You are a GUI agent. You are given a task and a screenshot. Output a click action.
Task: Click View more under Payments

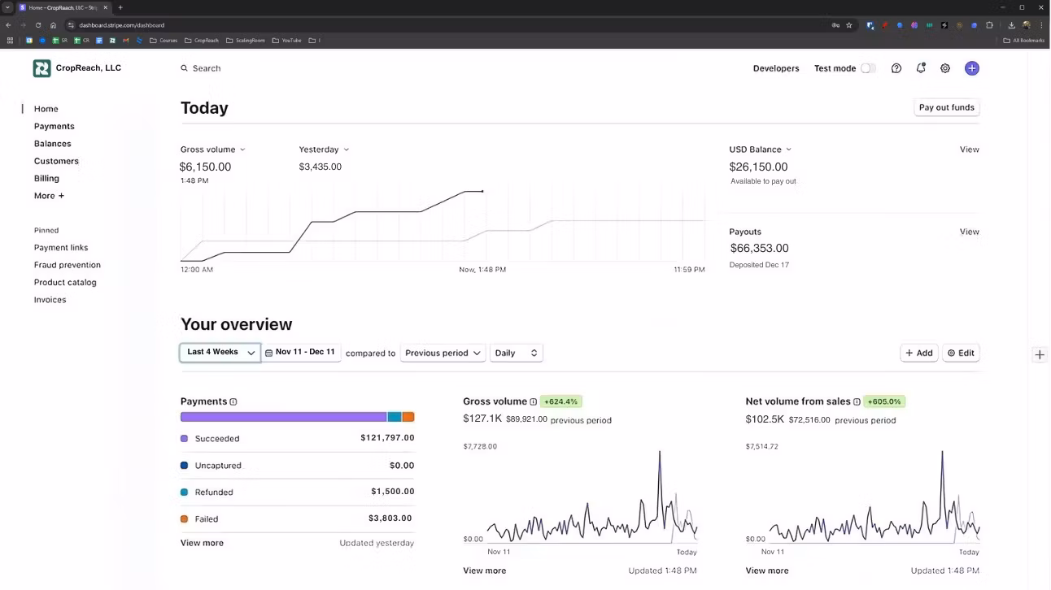pos(202,543)
